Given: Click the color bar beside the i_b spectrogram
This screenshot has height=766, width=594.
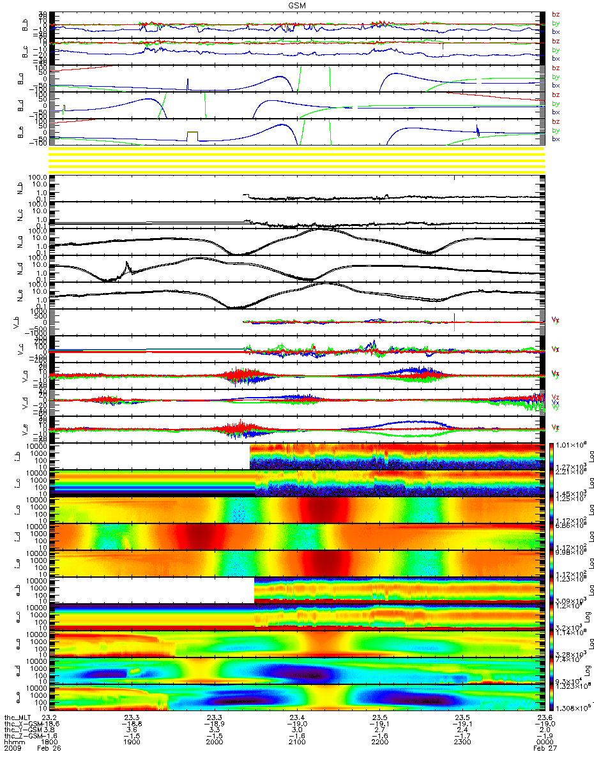Looking at the screenshot, I should [552, 456].
